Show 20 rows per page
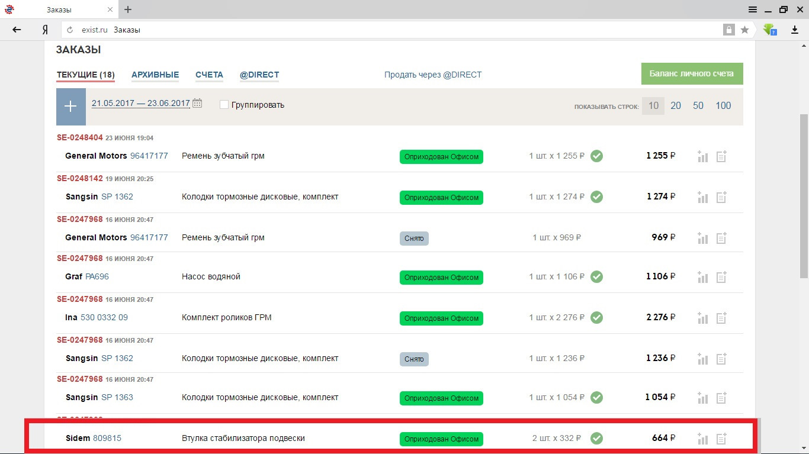The image size is (809, 454). pyautogui.click(x=676, y=106)
